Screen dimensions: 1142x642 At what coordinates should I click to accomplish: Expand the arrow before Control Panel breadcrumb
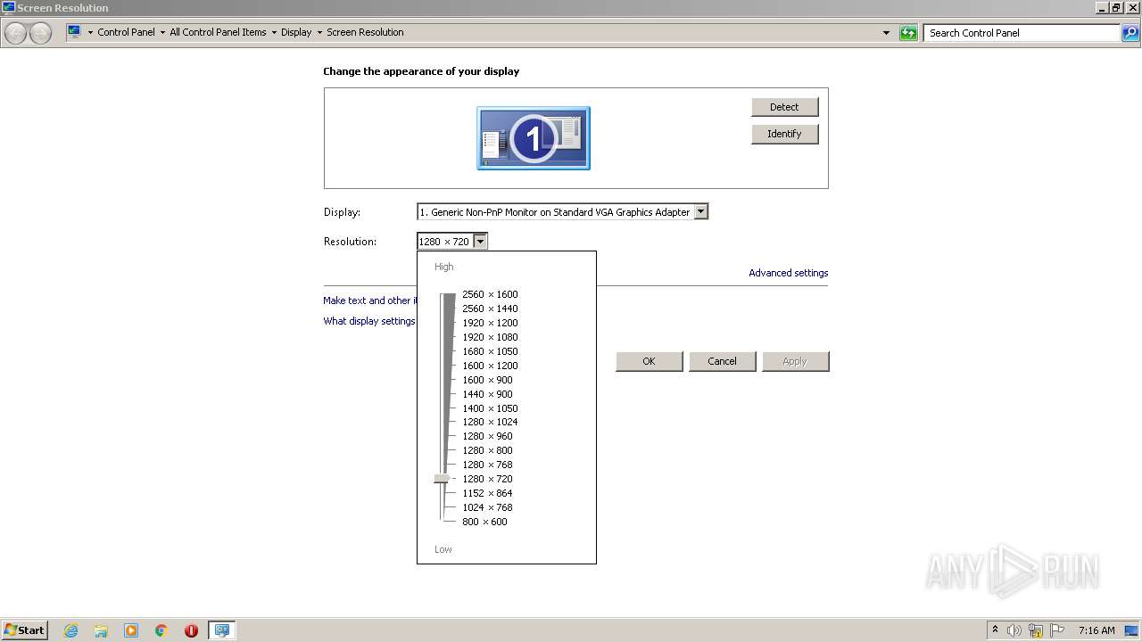point(90,32)
